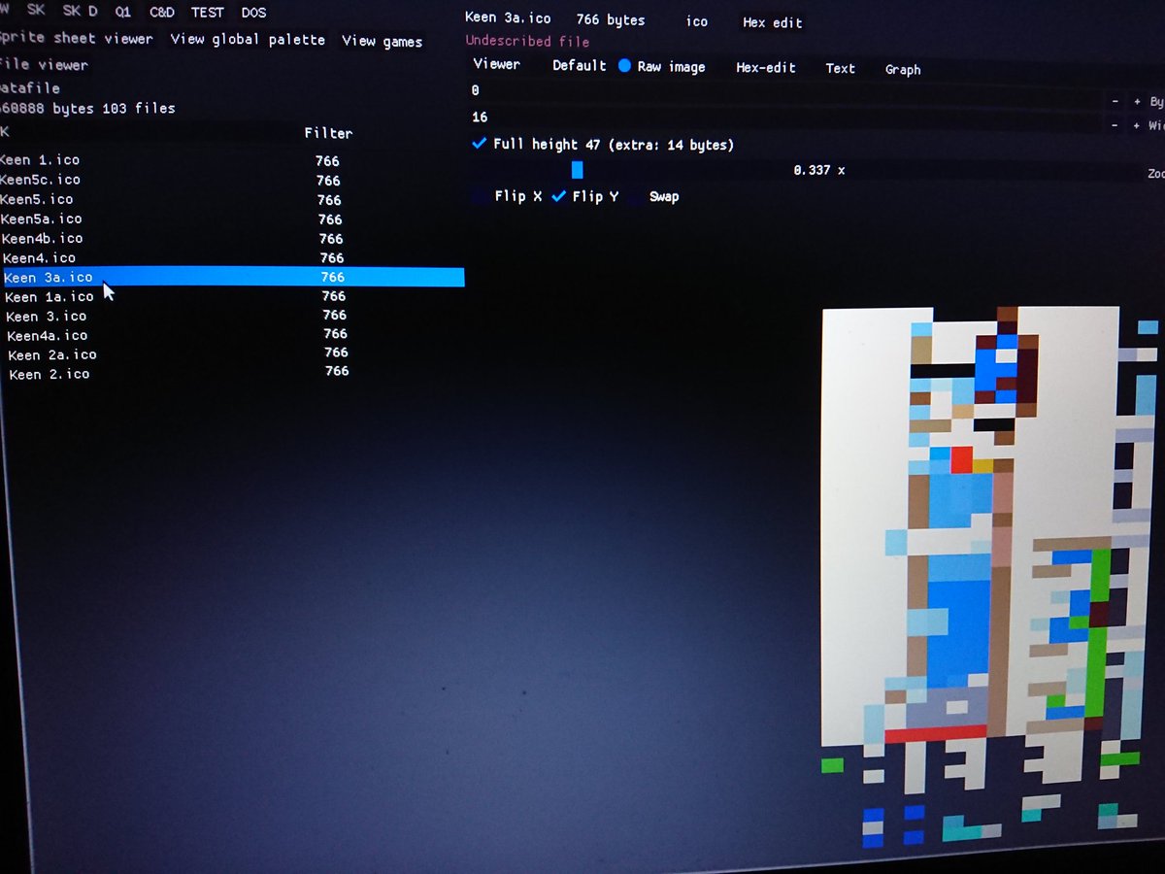Switch viewer to Text mode
The image size is (1165, 874).
841,68
